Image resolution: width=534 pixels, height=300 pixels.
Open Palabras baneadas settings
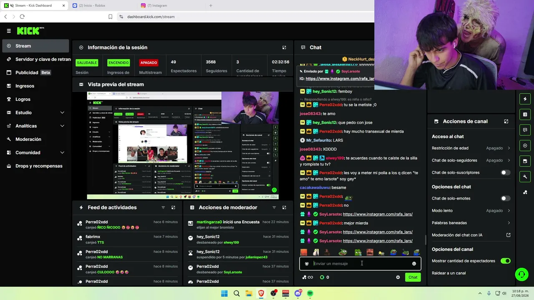click(x=471, y=223)
